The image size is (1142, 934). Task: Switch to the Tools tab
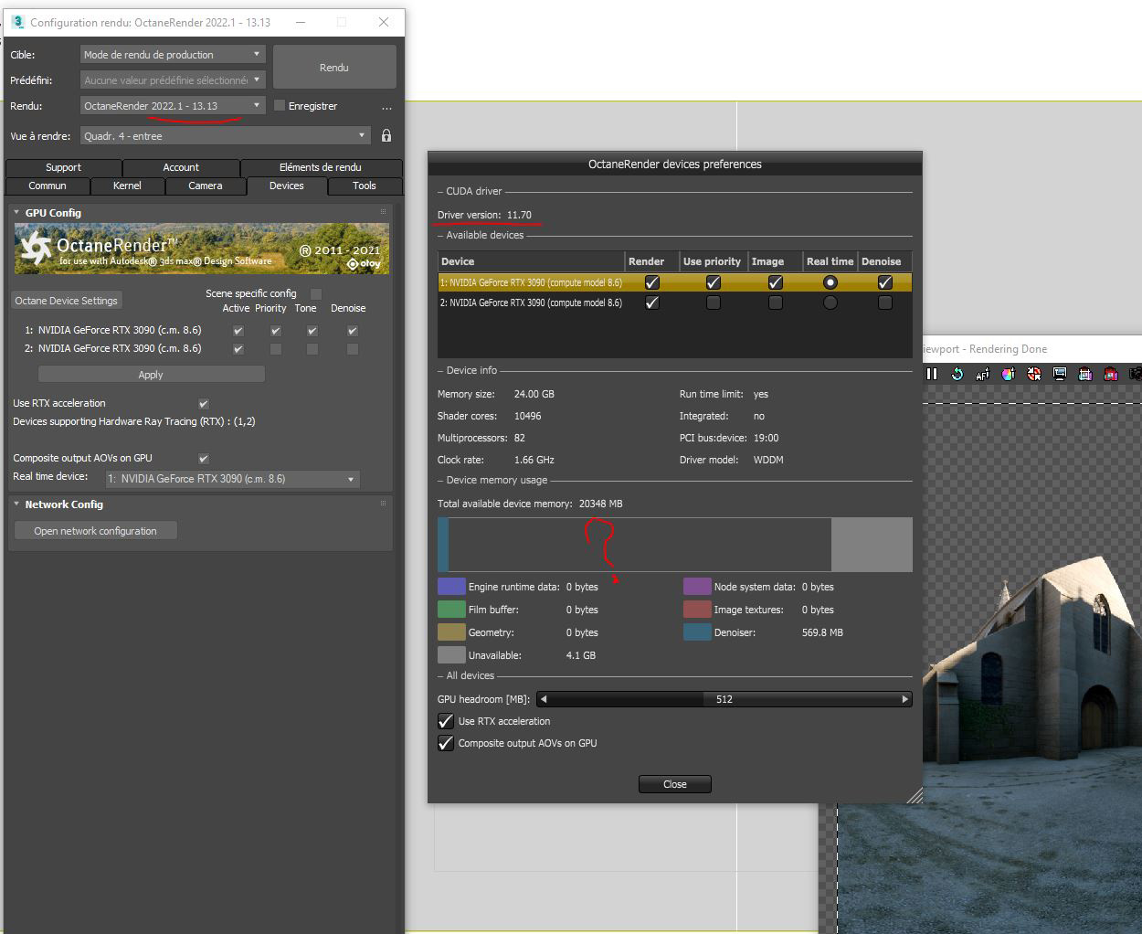365,186
